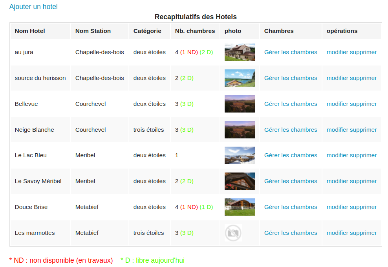388x267 pixels.
Task: Click the Le Lac Bleu photo thumbnail
Action: 240,155
